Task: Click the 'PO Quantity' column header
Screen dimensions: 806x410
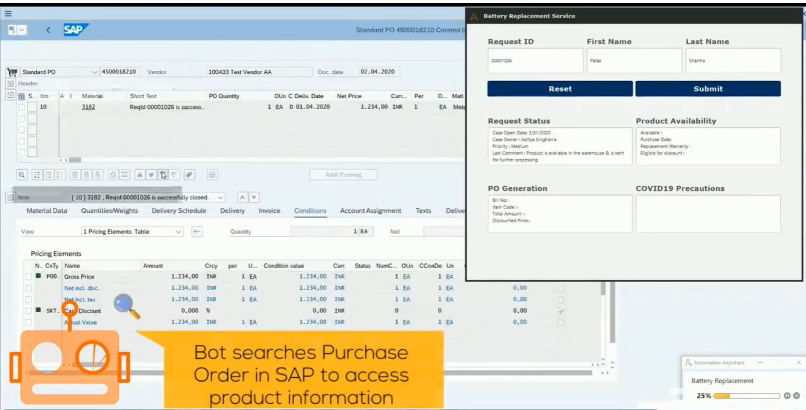Action: point(224,96)
